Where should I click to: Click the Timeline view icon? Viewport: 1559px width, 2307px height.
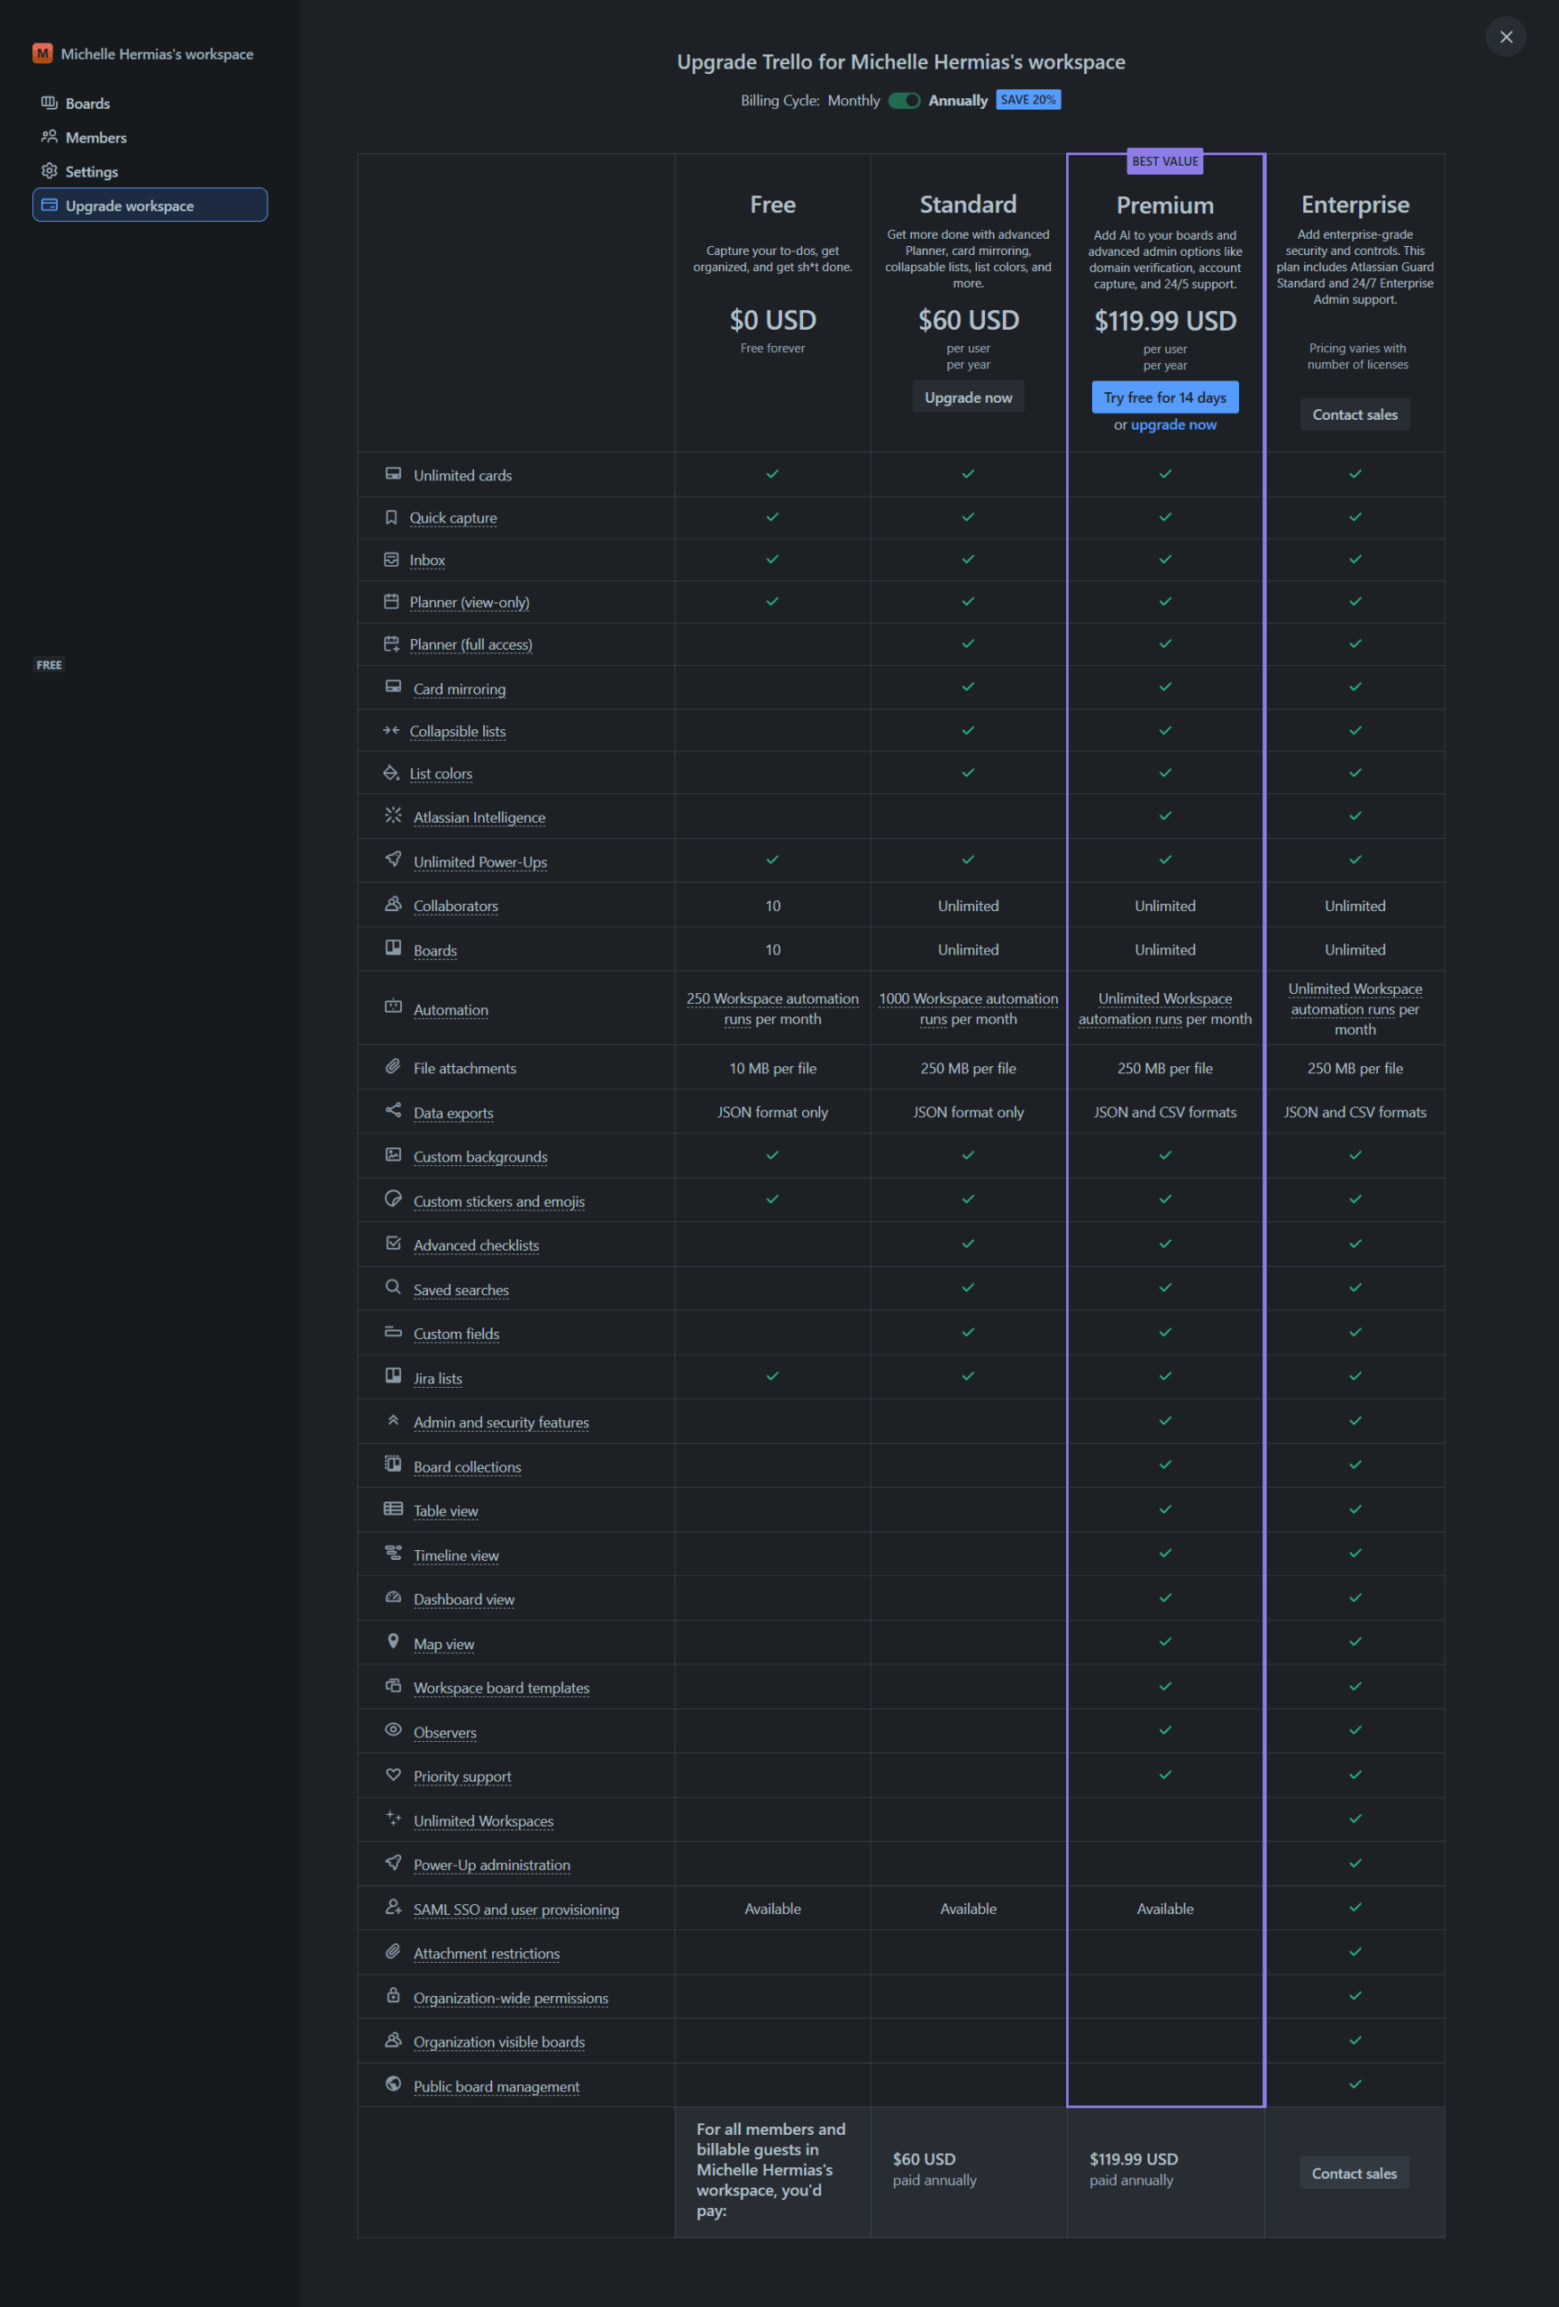pyautogui.click(x=393, y=1554)
